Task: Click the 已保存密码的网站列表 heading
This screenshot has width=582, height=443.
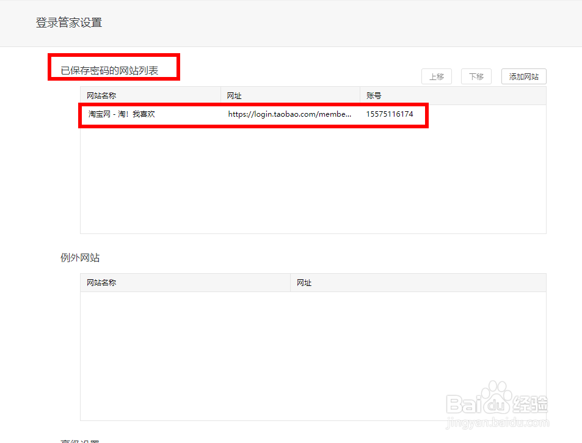Action: tap(109, 70)
